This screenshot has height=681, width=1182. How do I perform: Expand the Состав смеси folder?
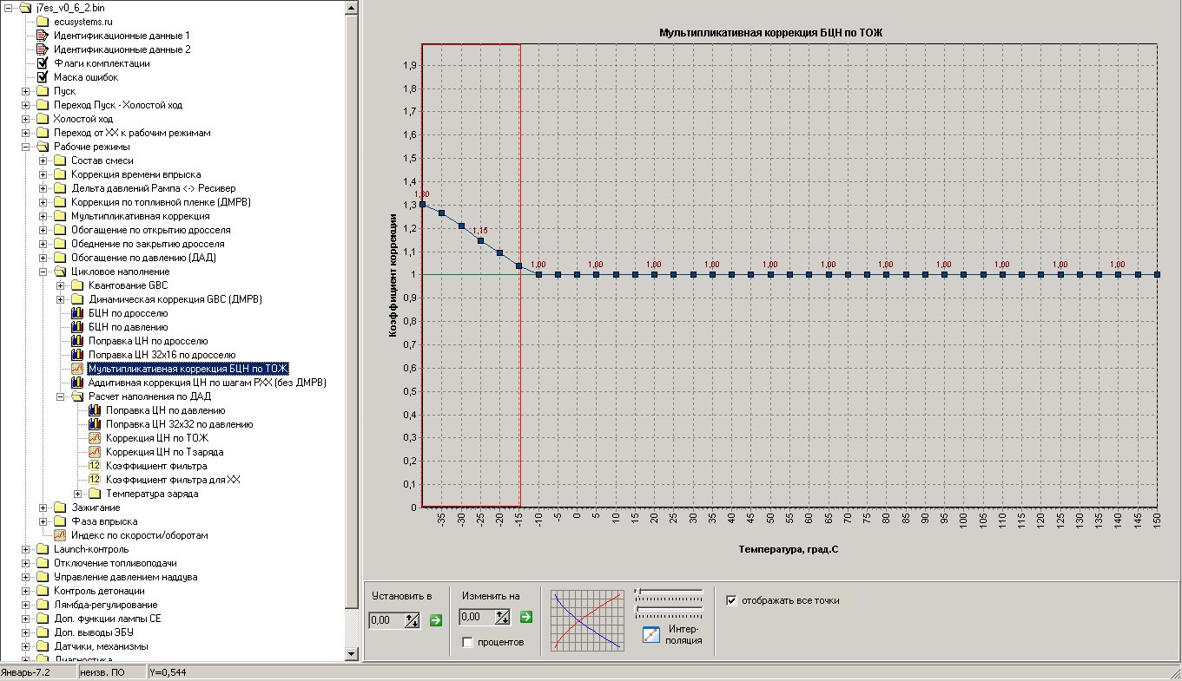coord(43,160)
